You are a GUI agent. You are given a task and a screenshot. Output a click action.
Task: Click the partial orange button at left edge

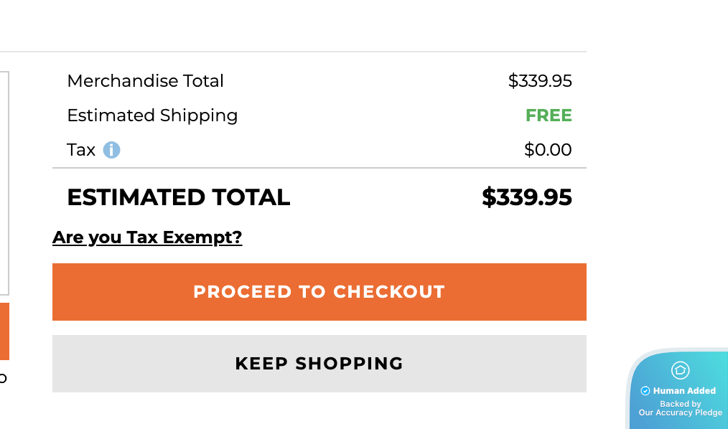(x=4, y=331)
